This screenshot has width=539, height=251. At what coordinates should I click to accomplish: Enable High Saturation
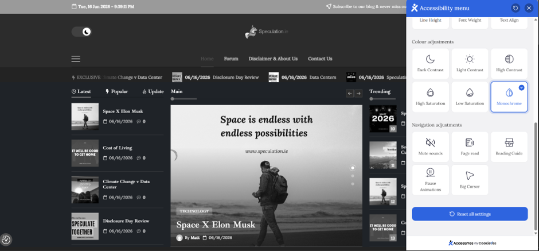pyautogui.click(x=431, y=97)
